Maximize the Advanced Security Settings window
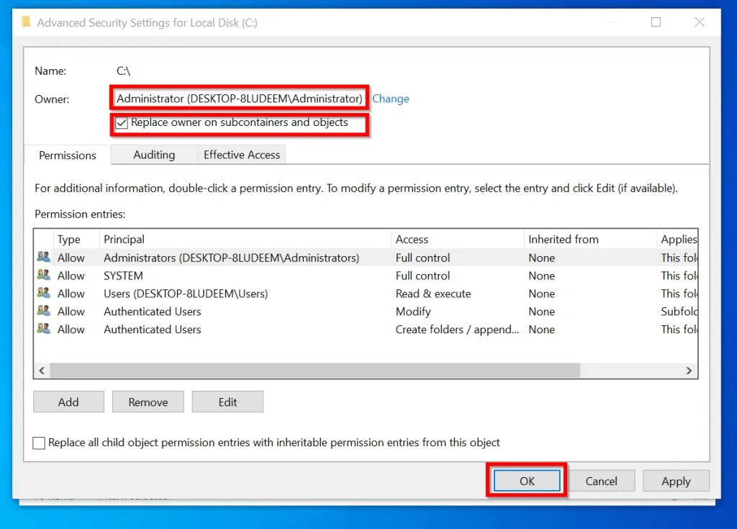Viewport: 737px width, 529px height. (656, 22)
